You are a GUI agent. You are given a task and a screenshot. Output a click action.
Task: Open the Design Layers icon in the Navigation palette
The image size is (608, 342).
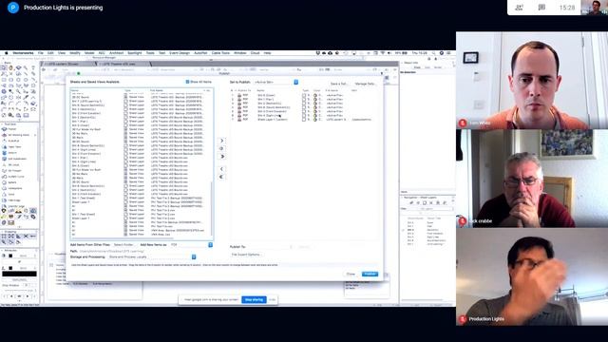coord(418,202)
